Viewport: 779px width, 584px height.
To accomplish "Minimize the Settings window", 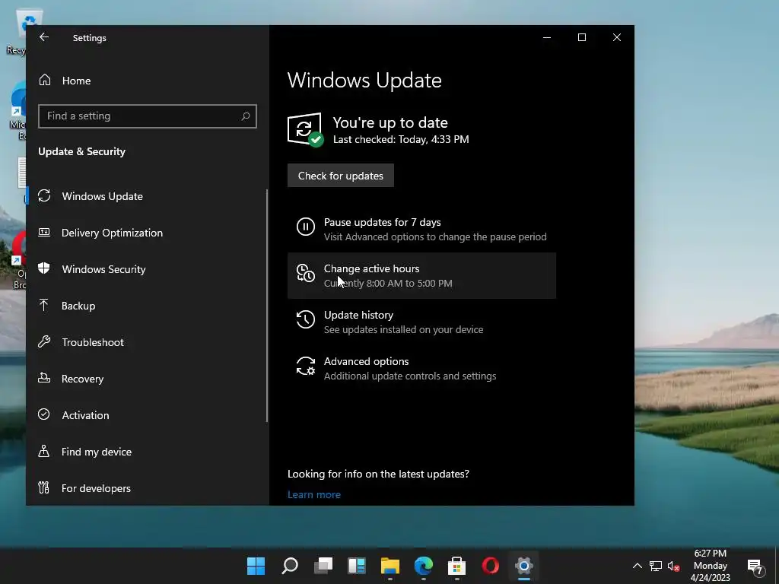I will click(x=547, y=37).
